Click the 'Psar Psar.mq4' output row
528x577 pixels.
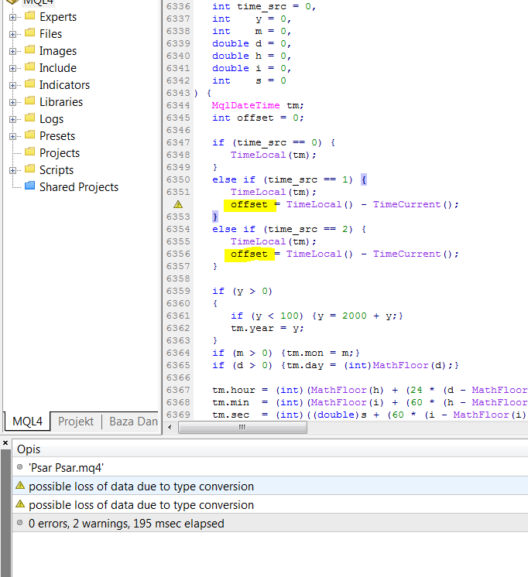[x=270, y=467]
